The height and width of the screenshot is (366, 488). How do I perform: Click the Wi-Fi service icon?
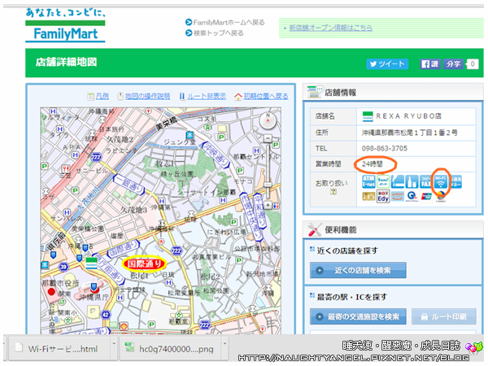coord(440,181)
